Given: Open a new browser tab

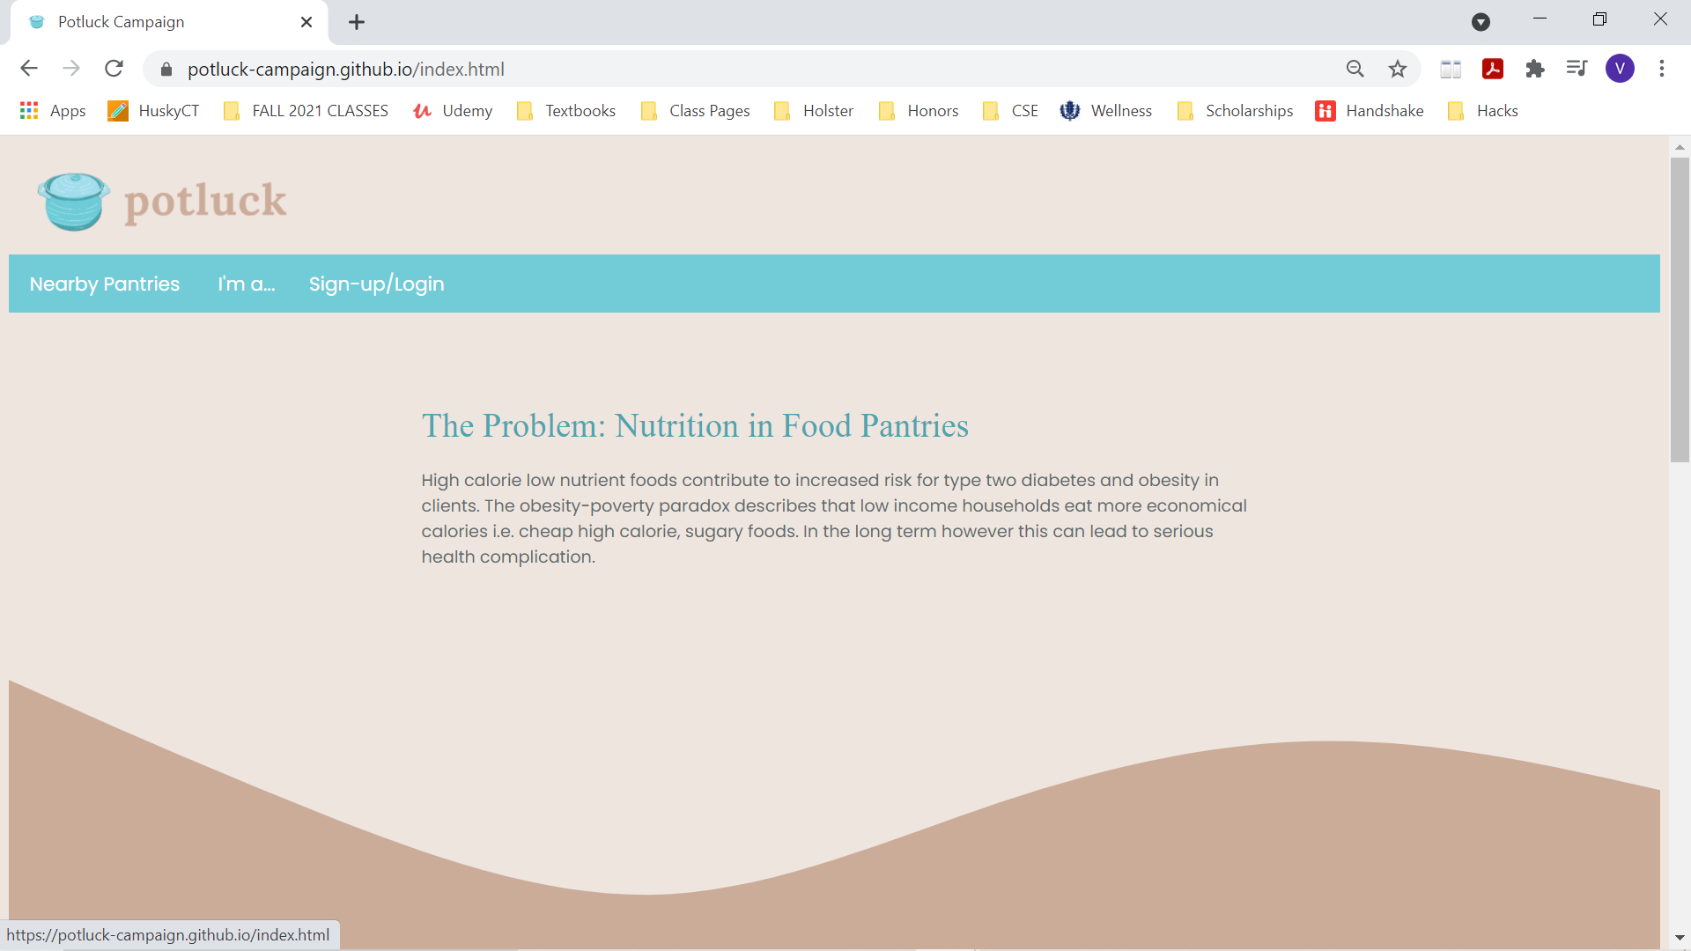Looking at the screenshot, I should [357, 22].
